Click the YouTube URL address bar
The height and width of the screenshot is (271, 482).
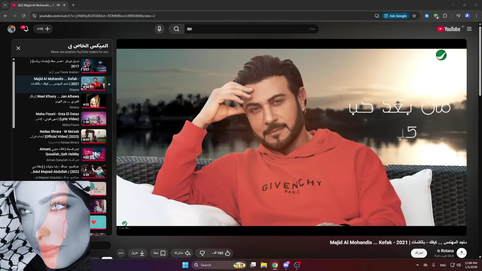[203, 16]
